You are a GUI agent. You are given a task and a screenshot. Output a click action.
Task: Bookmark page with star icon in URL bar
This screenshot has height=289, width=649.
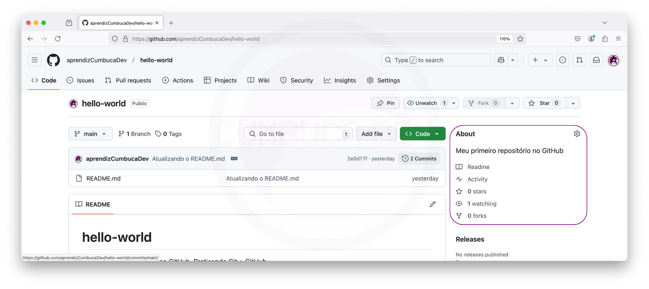tap(520, 39)
